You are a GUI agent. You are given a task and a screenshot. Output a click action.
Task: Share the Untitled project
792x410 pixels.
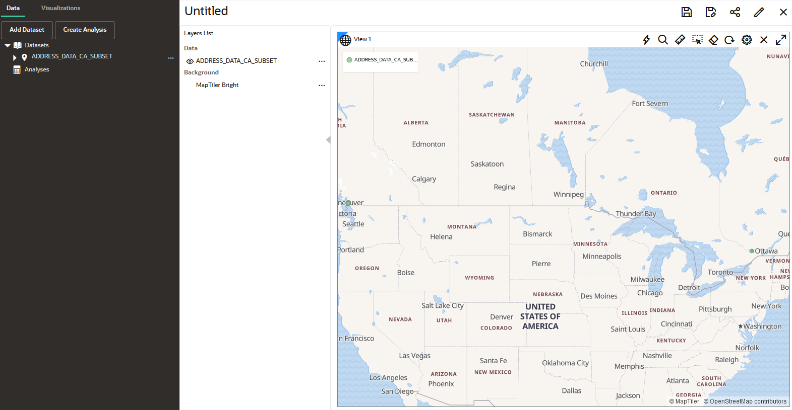(735, 12)
